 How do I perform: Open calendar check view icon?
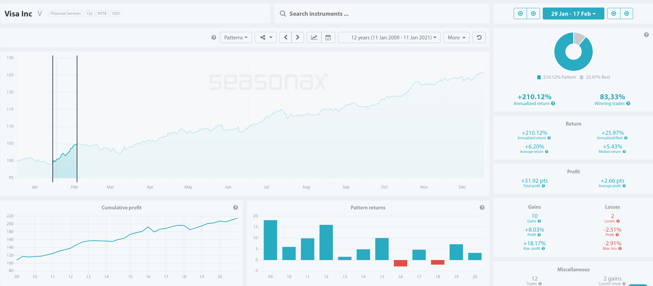click(x=328, y=38)
